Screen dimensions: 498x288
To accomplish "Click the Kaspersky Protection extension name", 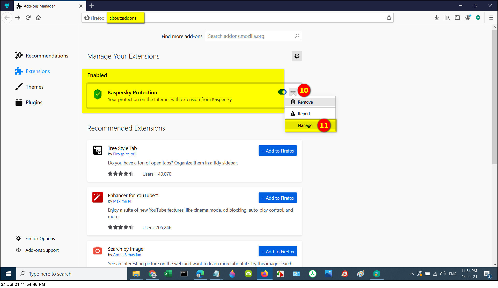I will (x=132, y=92).
